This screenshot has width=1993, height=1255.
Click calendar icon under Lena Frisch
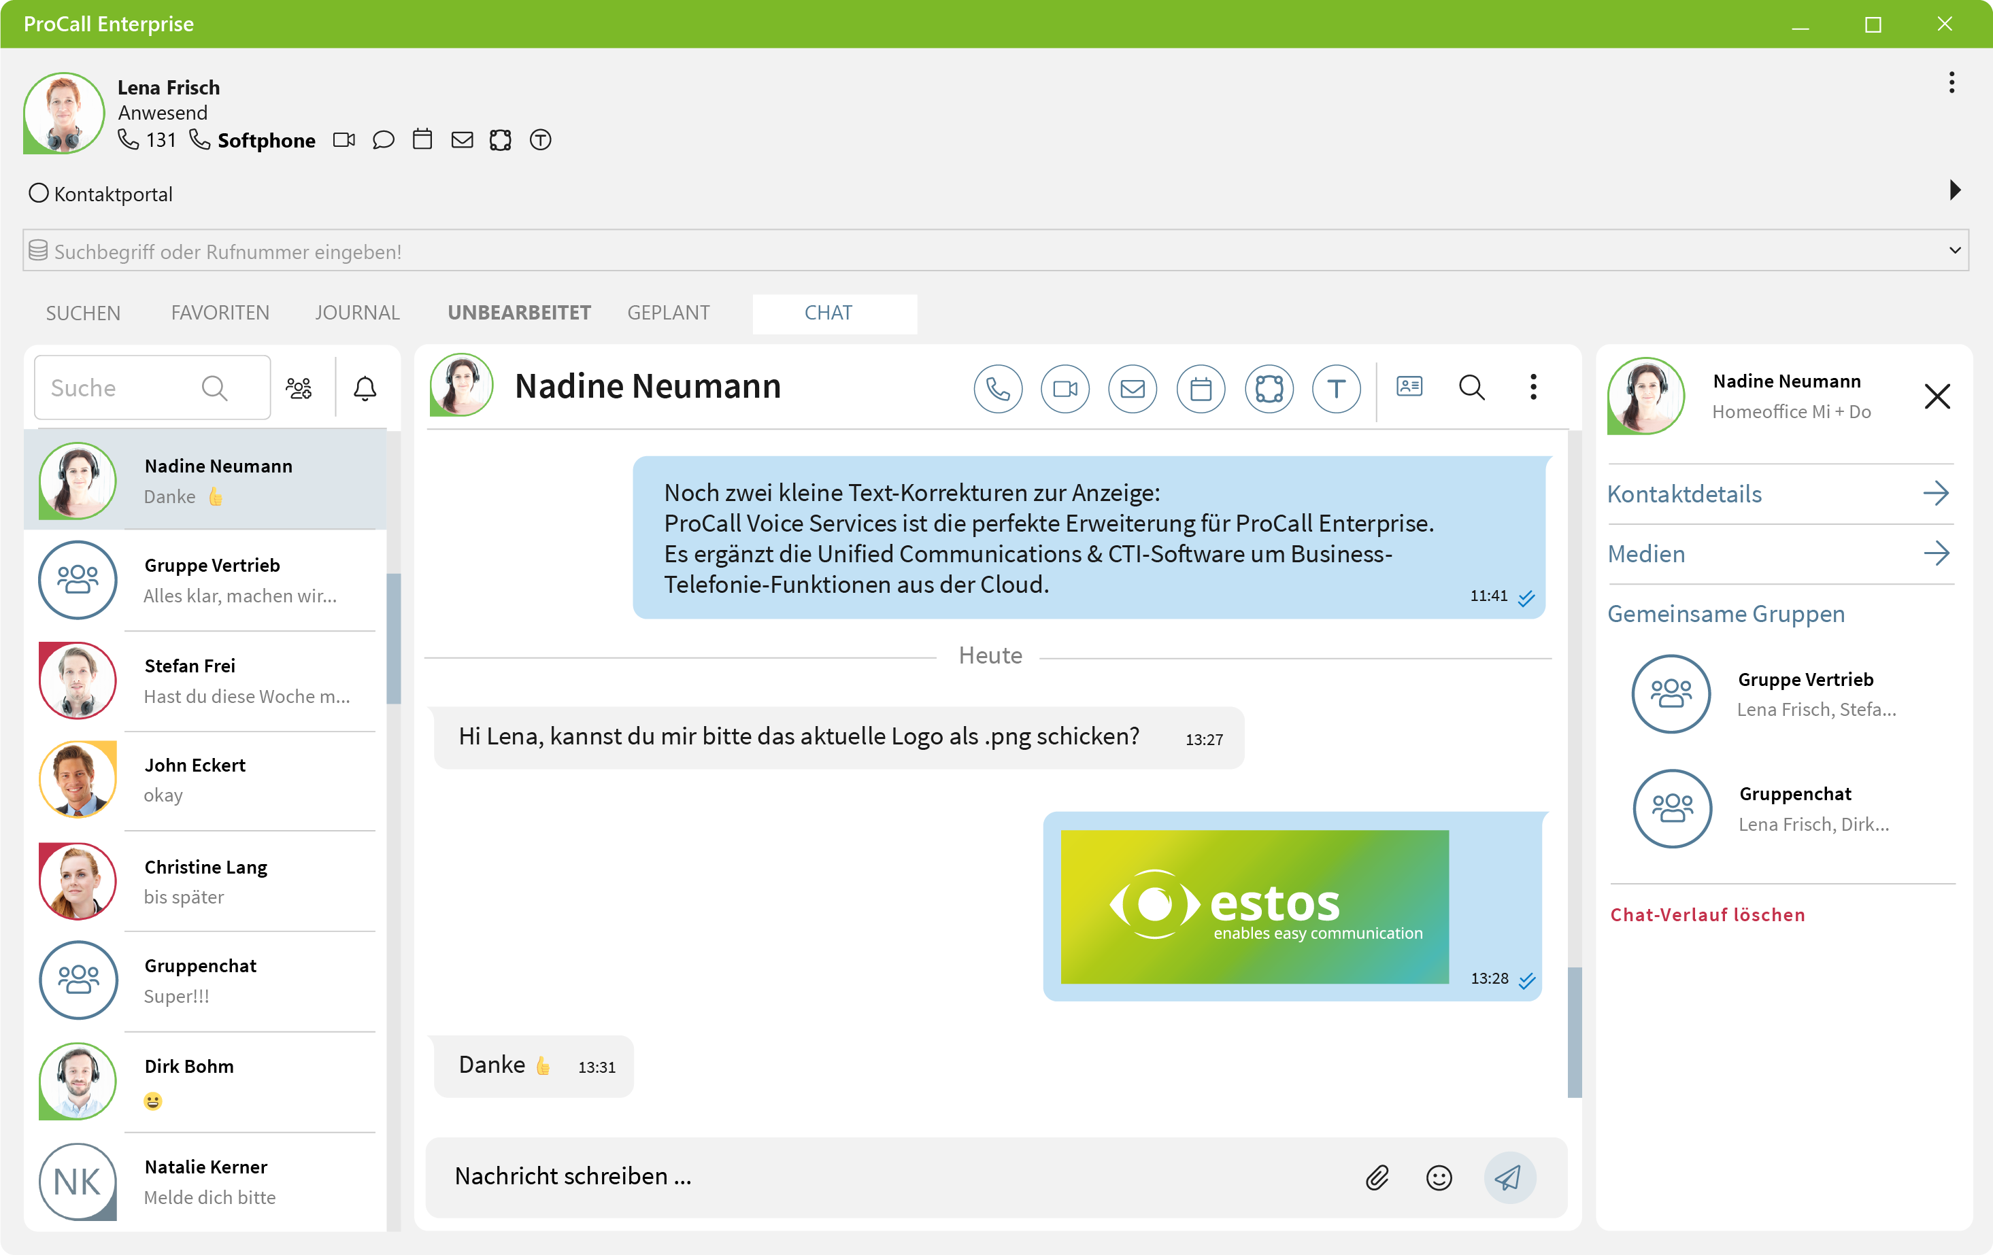click(x=422, y=139)
